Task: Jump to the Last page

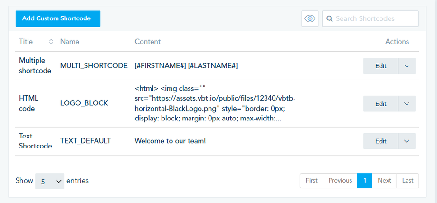Action: tap(408, 181)
